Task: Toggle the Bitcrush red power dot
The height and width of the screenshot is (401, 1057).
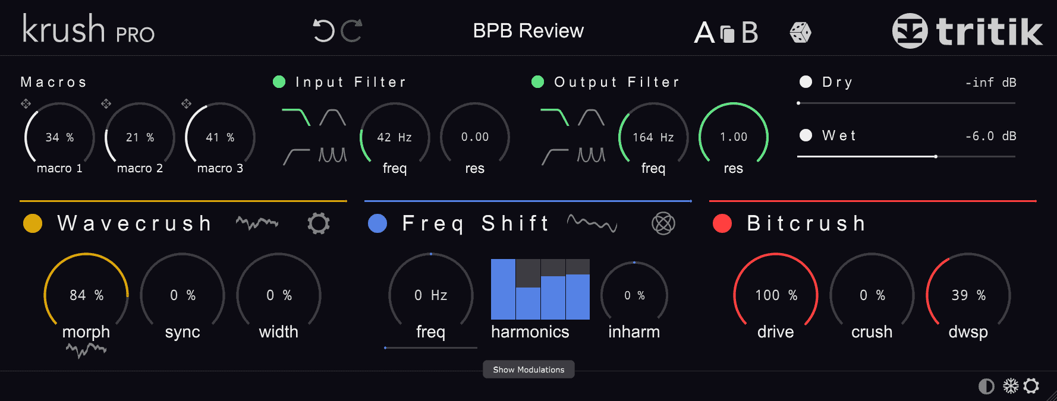Action: pos(722,223)
